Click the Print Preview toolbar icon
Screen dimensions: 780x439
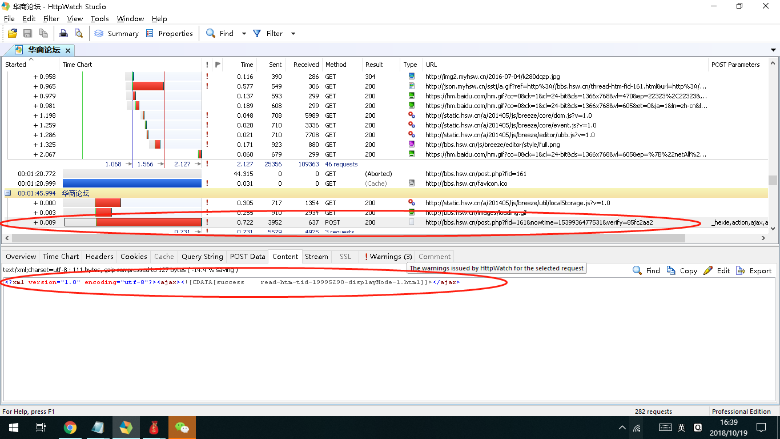pos(78,34)
